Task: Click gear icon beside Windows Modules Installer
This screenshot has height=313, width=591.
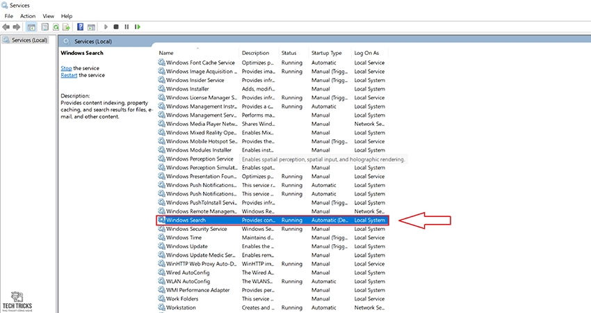Action: coord(162,150)
